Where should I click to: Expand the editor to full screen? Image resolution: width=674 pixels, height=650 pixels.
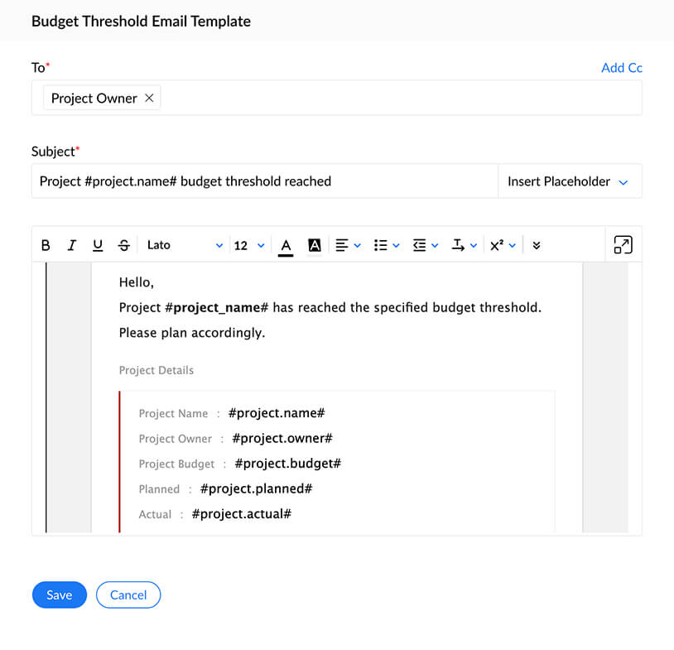[x=623, y=244]
